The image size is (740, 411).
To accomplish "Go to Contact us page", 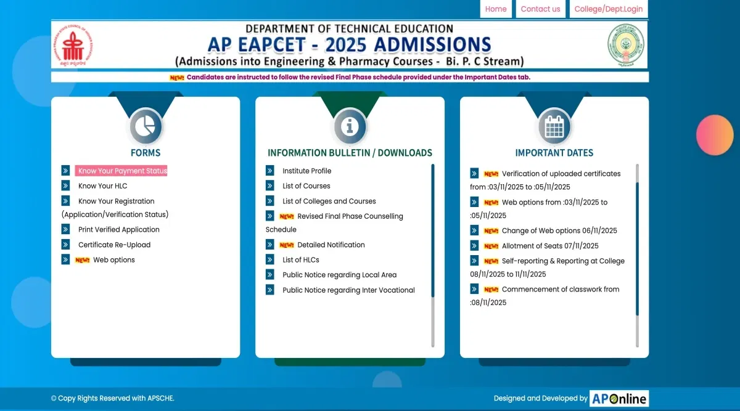I will pos(540,9).
